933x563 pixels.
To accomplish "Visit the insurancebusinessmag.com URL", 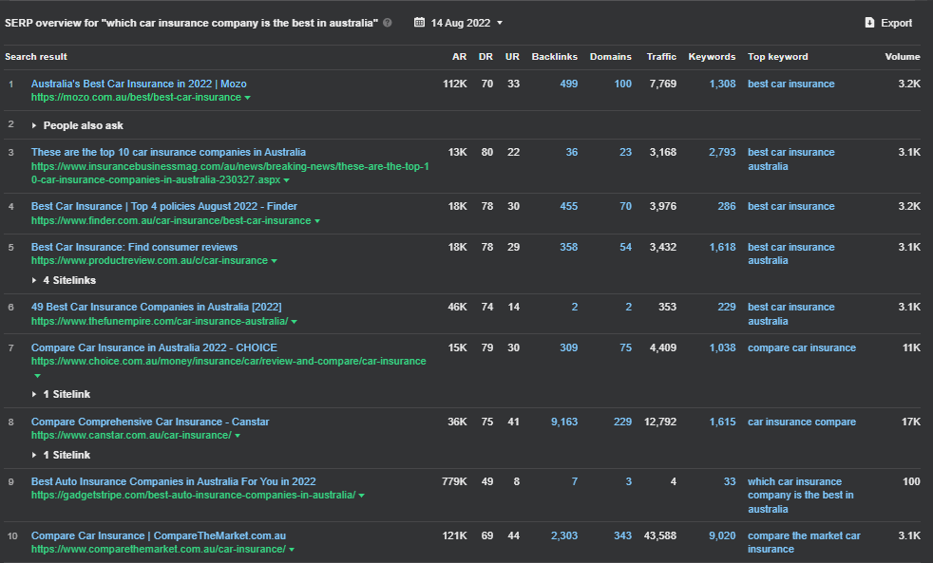I will 230,173.
